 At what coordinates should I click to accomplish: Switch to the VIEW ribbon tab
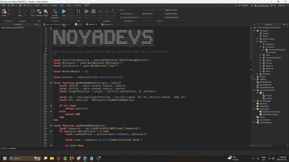pyautogui.click(x=69, y=5)
